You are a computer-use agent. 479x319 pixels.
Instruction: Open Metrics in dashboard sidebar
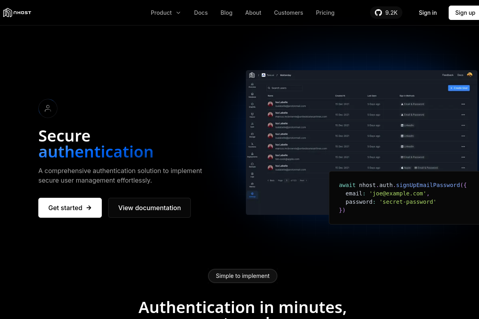pyautogui.click(x=252, y=185)
